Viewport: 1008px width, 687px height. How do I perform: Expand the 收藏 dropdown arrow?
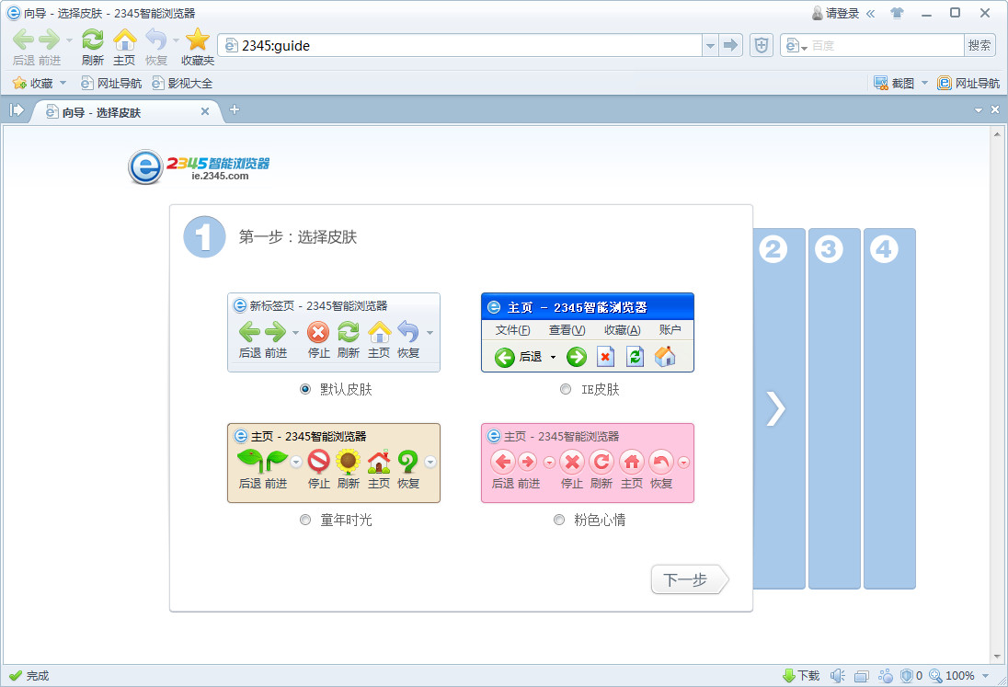click(x=63, y=83)
